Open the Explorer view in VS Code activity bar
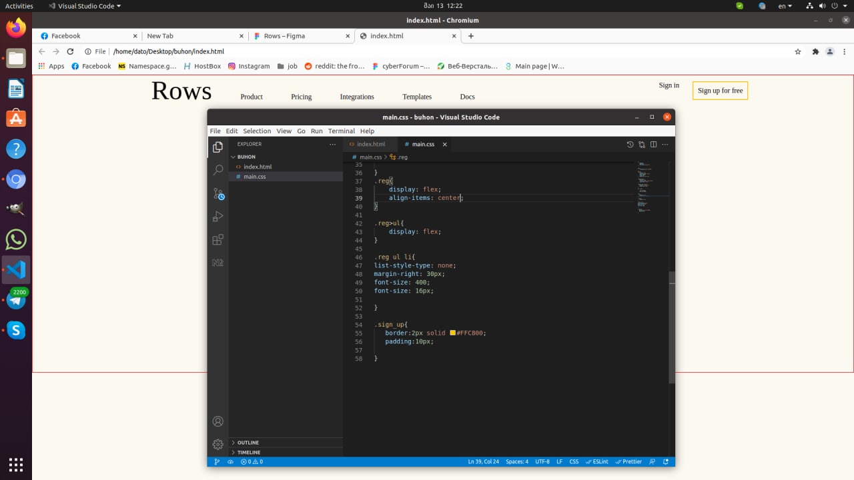 pyautogui.click(x=218, y=147)
